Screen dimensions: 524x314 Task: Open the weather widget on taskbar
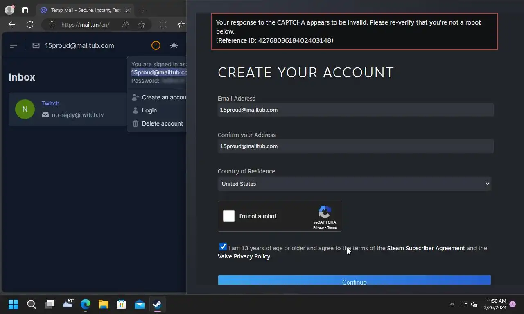click(68, 303)
